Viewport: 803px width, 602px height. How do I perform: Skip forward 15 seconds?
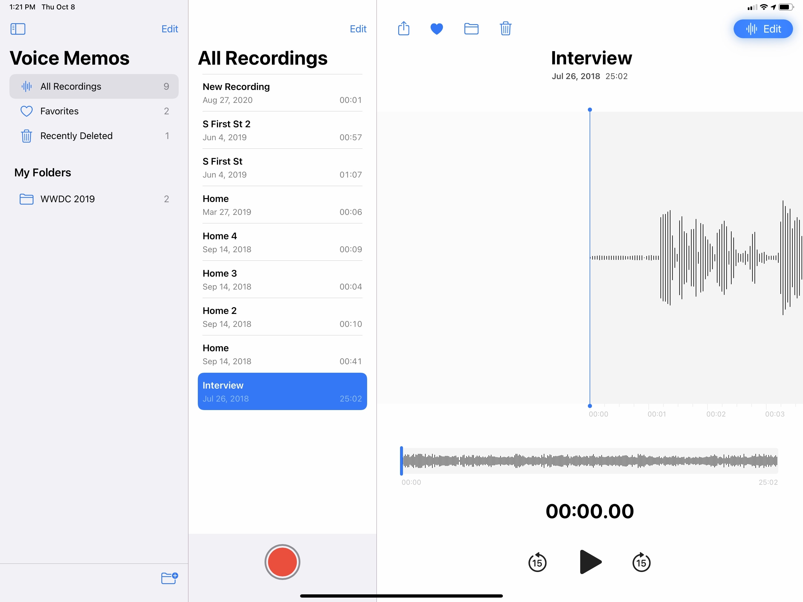641,562
